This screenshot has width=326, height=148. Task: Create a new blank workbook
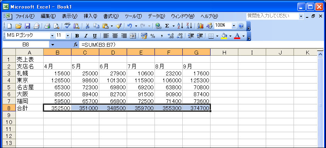(10, 26)
